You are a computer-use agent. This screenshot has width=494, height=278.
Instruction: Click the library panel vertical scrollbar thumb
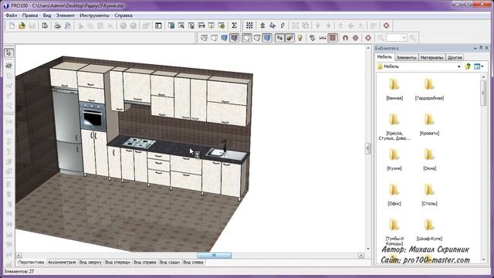[x=484, y=93]
